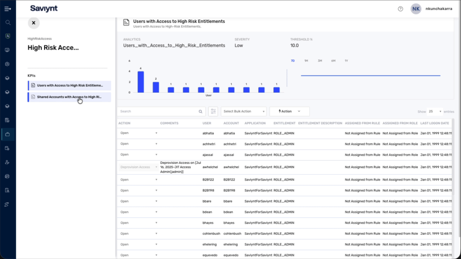
Task: Open the Select Bulk Action dropdown
Action: pyautogui.click(x=244, y=112)
